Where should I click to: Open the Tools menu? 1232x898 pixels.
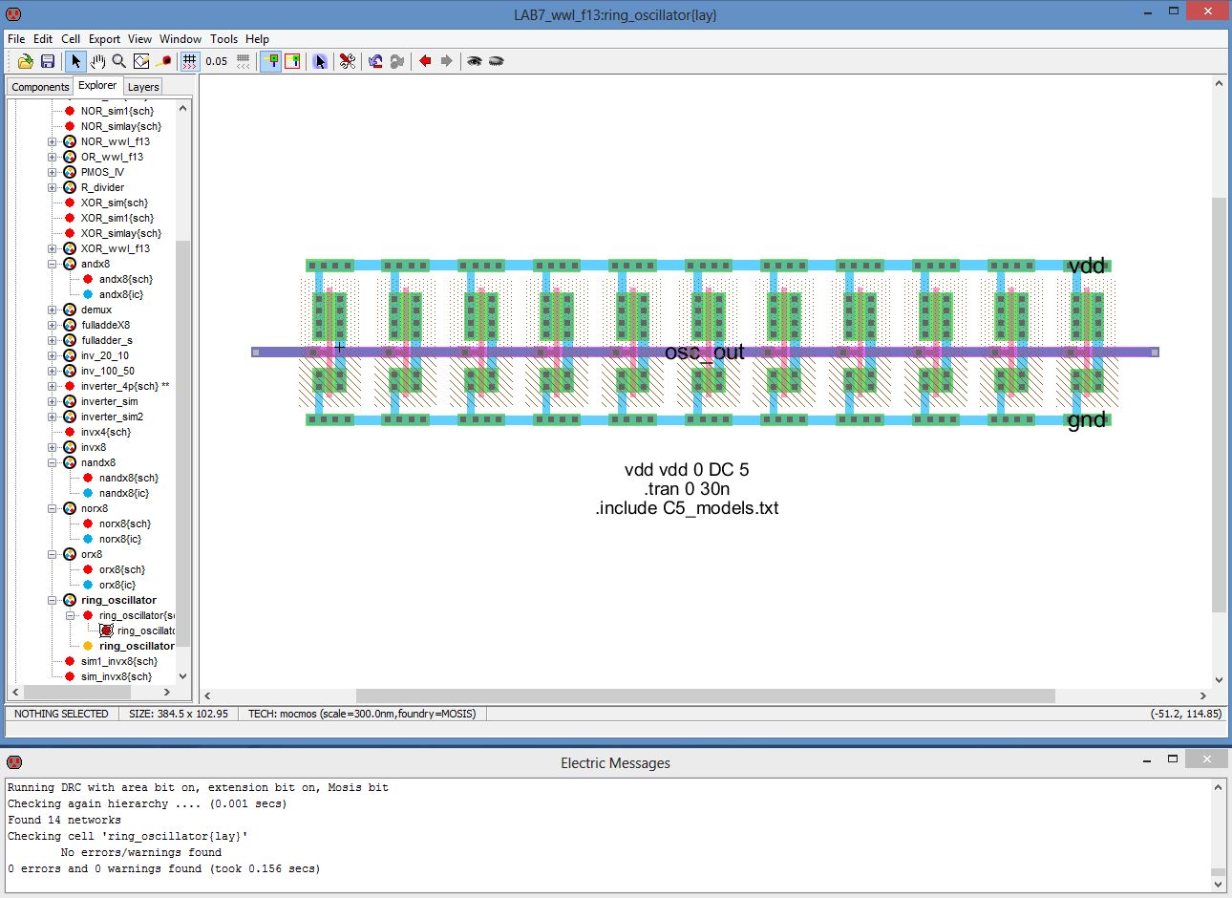tap(223, 39)
